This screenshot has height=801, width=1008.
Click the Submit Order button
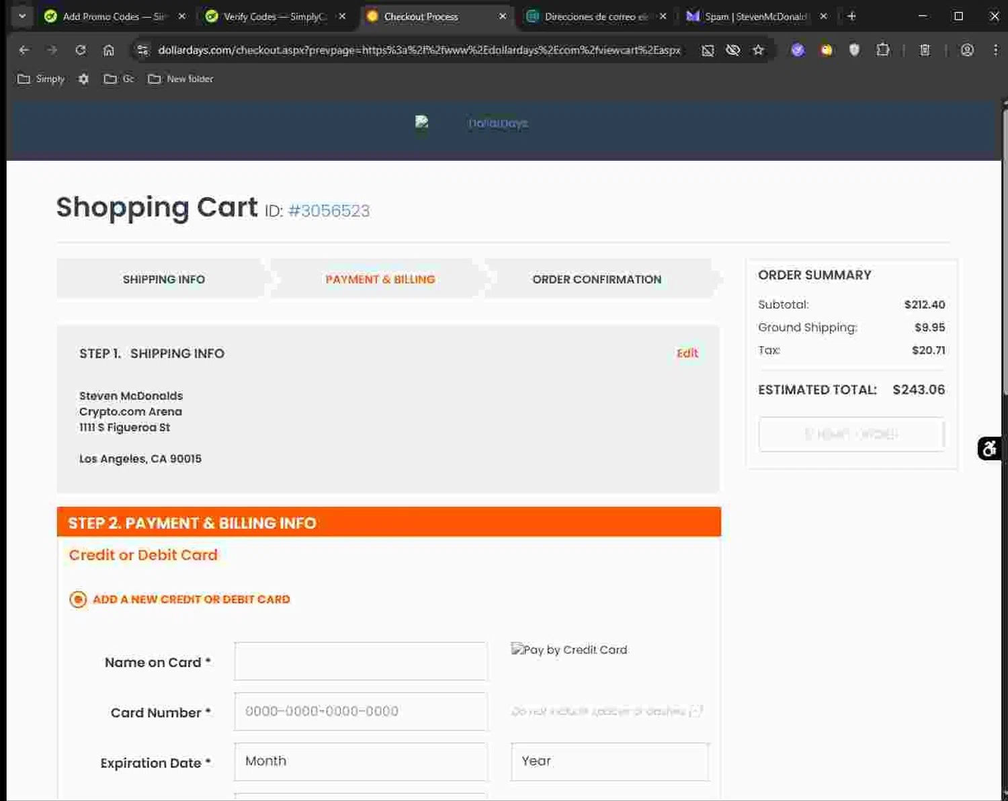[x=851, y=434]
